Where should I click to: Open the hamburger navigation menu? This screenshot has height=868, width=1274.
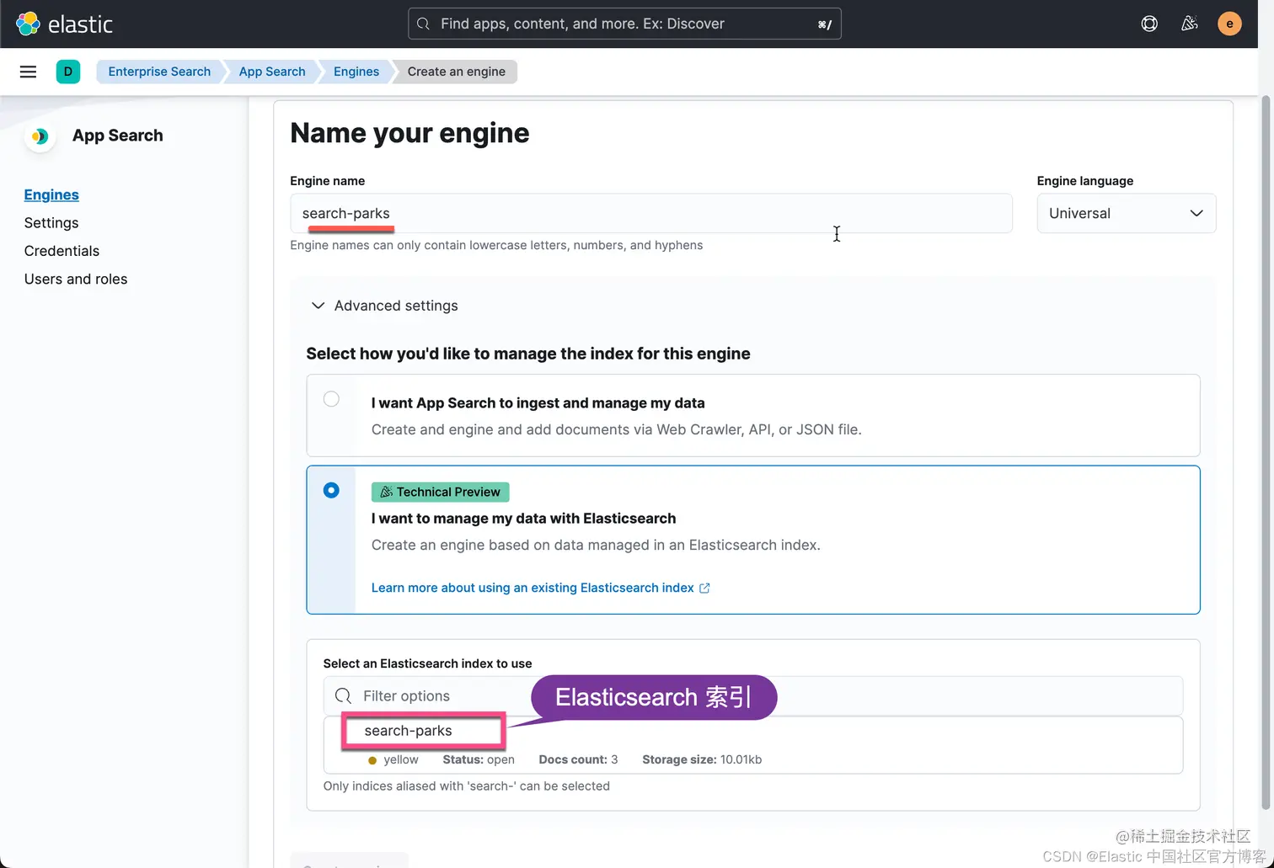[x=28, y=72]
